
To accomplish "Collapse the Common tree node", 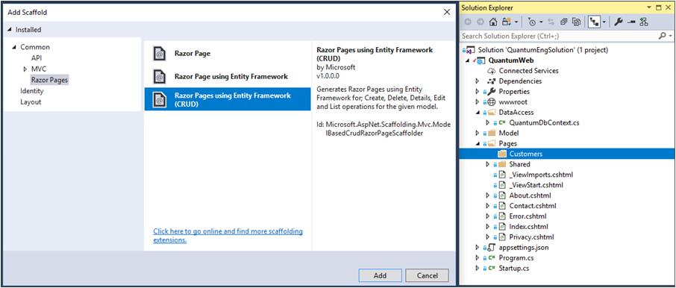I will coord(15,47).
